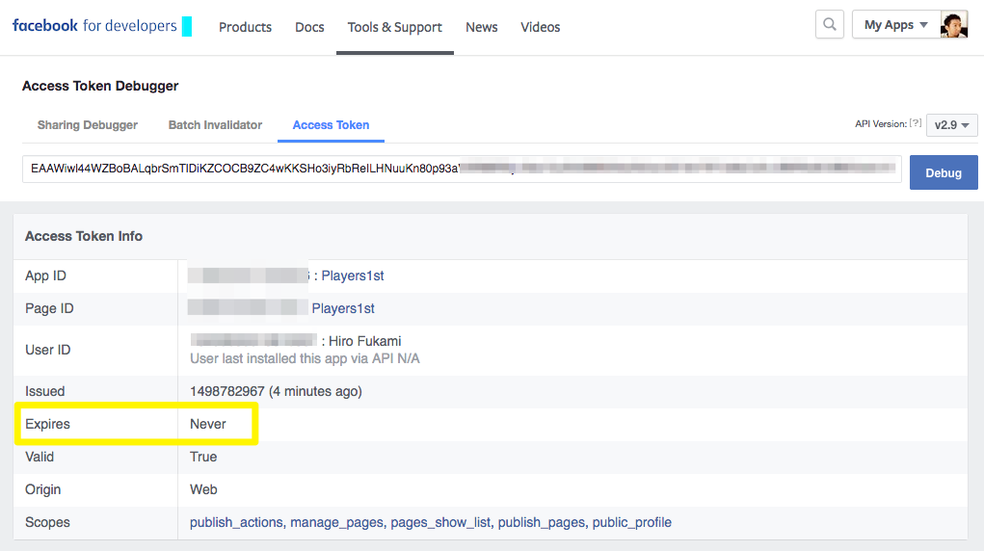
Task: Open the Tools & Support menu
Action: [x=395, y=27]
